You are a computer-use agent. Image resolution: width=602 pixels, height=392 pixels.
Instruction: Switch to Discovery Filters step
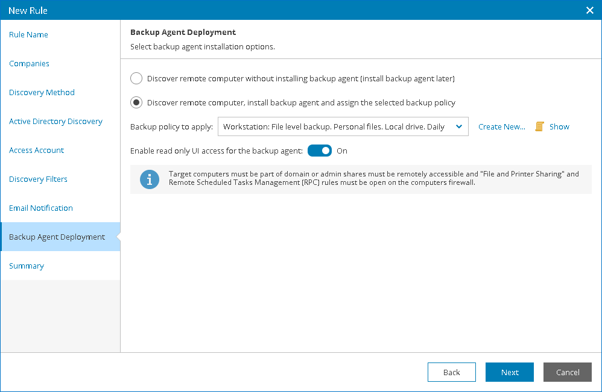38,179
